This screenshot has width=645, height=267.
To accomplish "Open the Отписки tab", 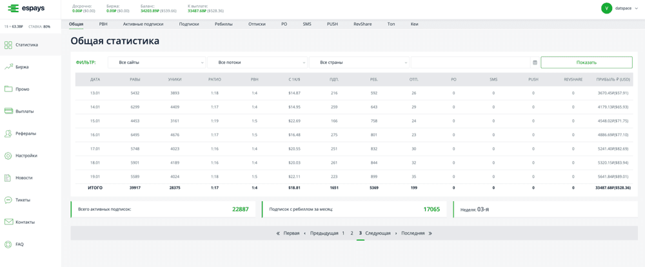I will point(257,25).
